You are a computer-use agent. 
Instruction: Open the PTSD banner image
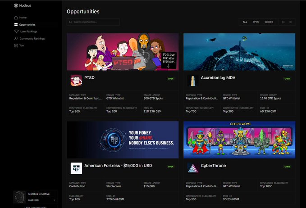pyautogui.click(x=123, y=52)
